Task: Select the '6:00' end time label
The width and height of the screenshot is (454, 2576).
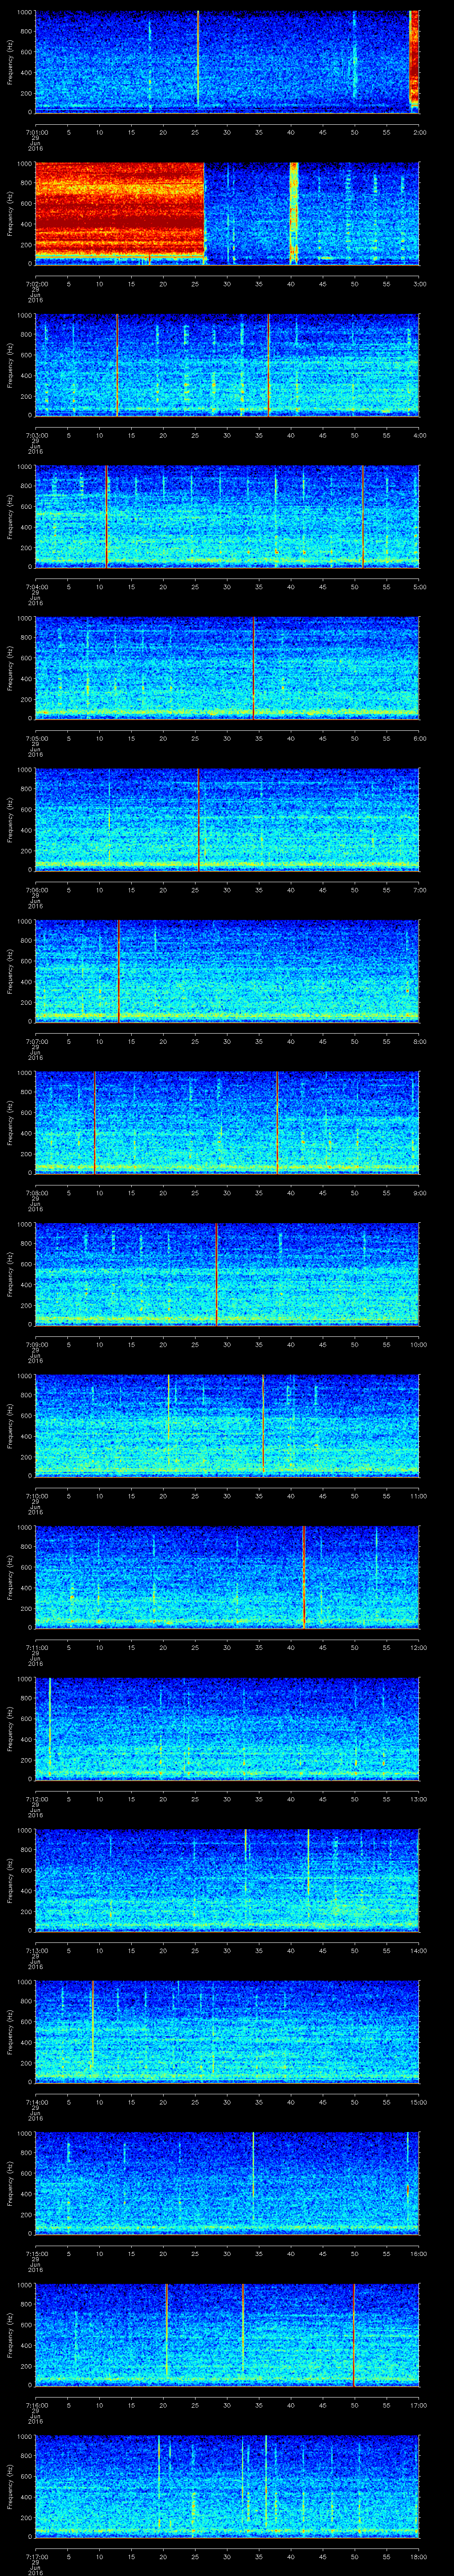Action: point(419,738)
